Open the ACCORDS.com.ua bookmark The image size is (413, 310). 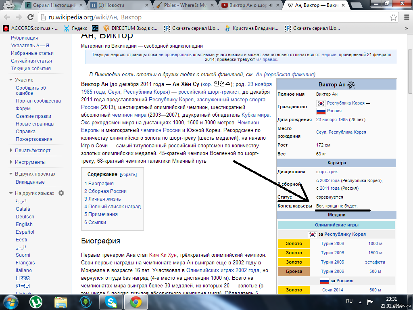(31, 28)
